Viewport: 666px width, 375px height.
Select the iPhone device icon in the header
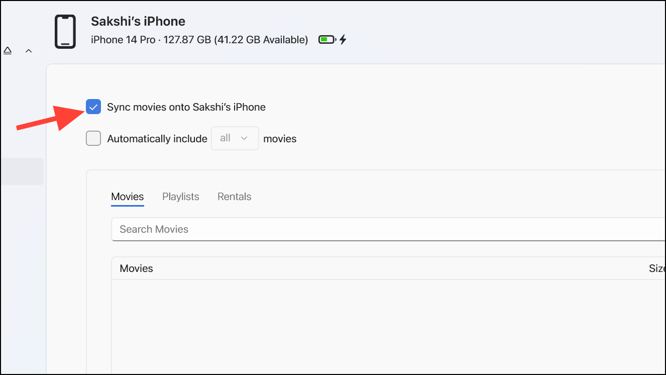point(66,30)
